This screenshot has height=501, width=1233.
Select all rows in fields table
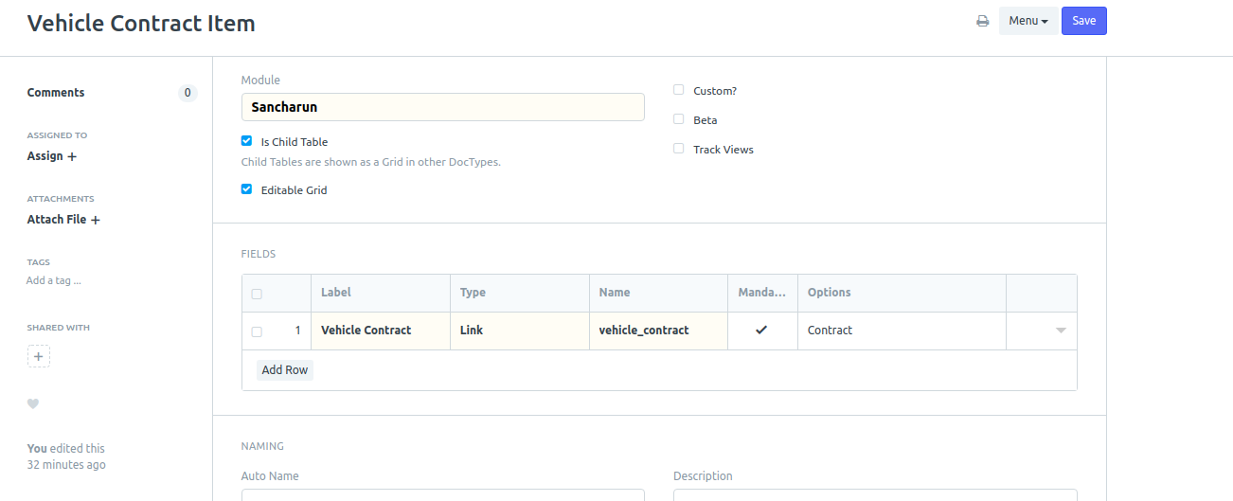tap(257, 295)
